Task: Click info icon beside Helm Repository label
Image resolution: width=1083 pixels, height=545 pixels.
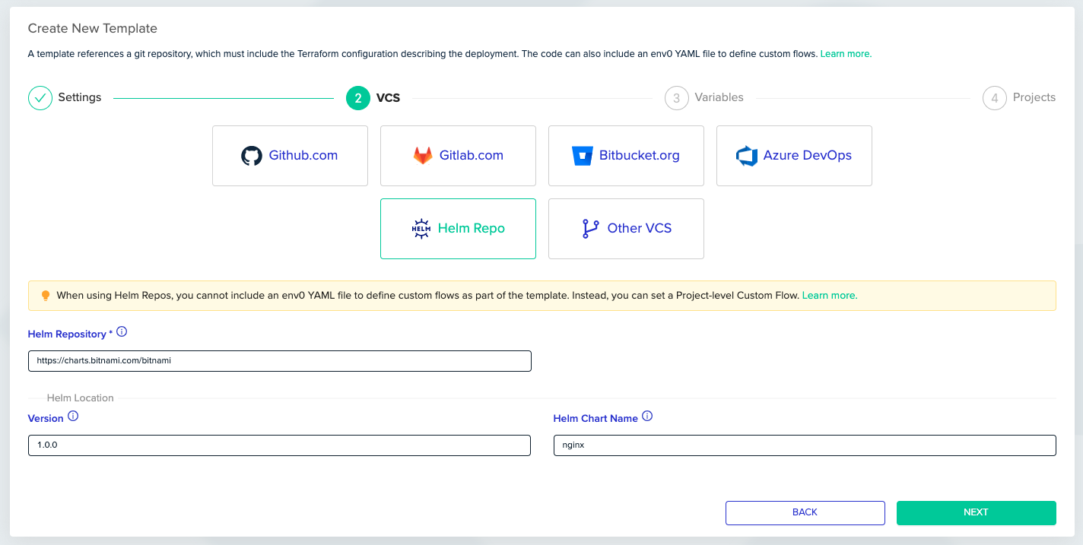Action: [x=122, y=332]
